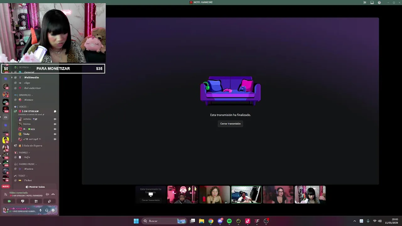The height and width of the screenshot is (226, 402).
Task: Focus the leftmost webcam thumbnail with pink neon
Action: [x=182, y=195]
